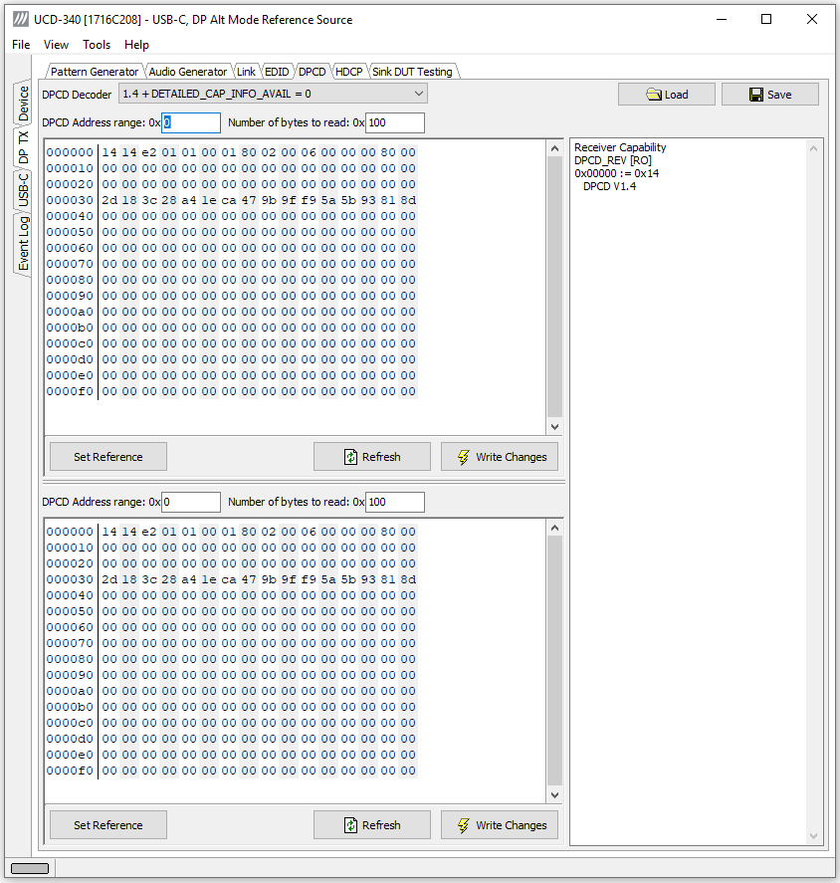Screen dimensions: 840x883
Task: Click the lower Refresh page icon
Action: coord(350,825)
